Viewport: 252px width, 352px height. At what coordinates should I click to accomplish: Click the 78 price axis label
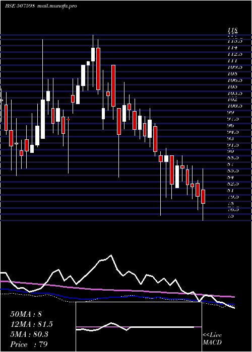pos(231,203)
